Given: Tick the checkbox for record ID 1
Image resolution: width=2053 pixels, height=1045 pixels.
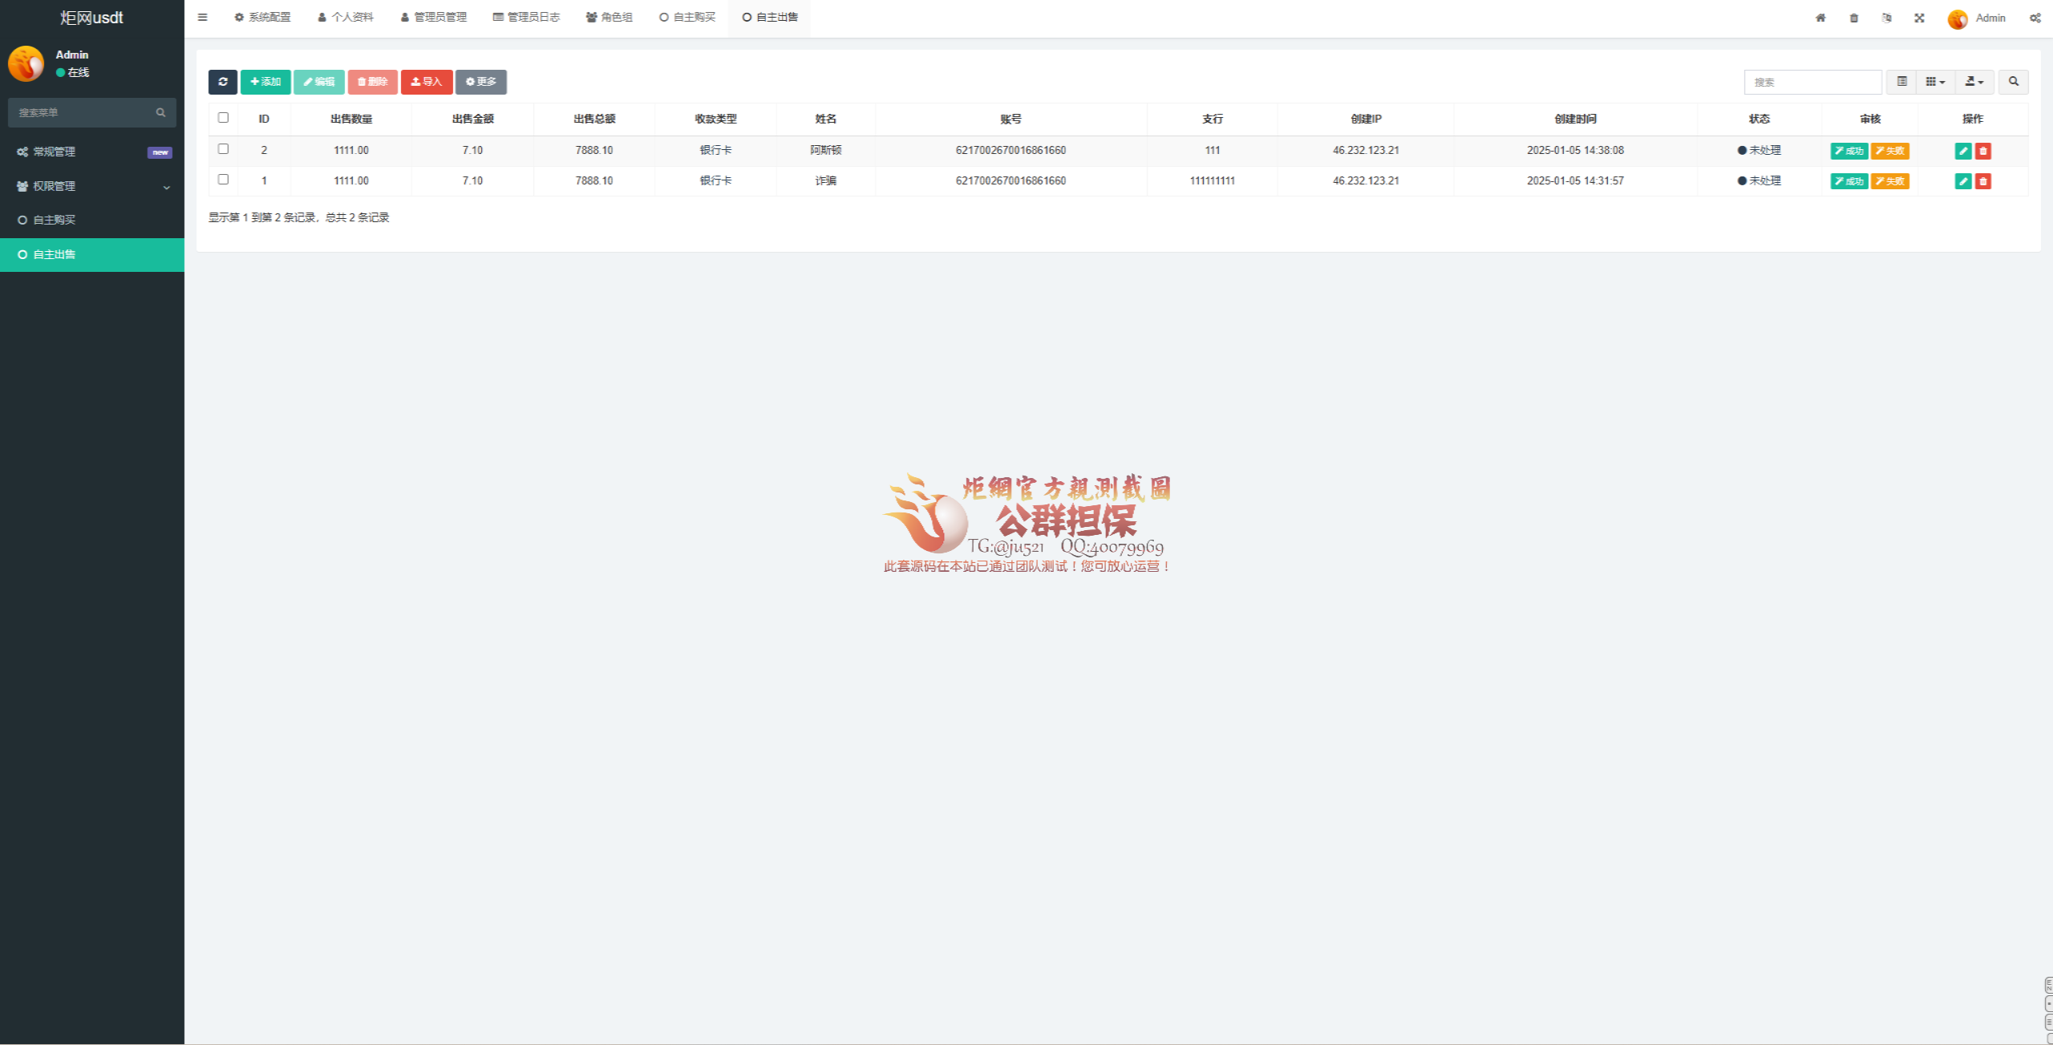Looking at the screenshot, I should pyautogui.click(x=223, y=180).
